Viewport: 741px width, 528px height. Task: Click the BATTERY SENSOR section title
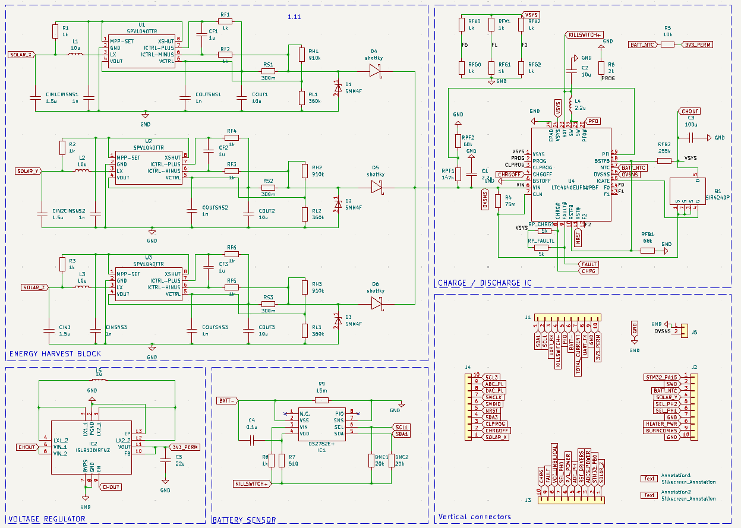244,520
